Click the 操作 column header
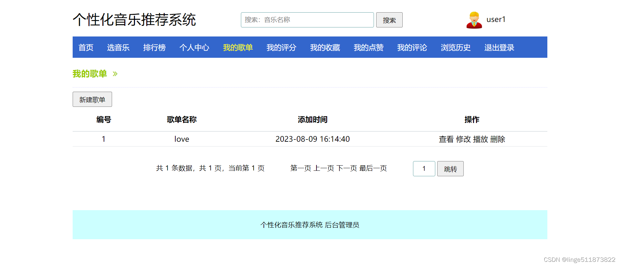The height and width of the screenshot is (266, 620). click(472, 120)
